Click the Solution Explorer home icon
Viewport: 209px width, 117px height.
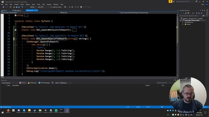click(x=186, y=13)
